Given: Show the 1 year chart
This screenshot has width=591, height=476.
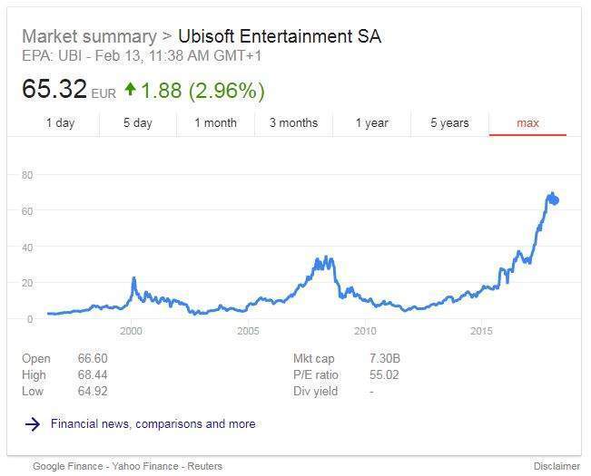Looking at the screenshot, I should point(371,123).
